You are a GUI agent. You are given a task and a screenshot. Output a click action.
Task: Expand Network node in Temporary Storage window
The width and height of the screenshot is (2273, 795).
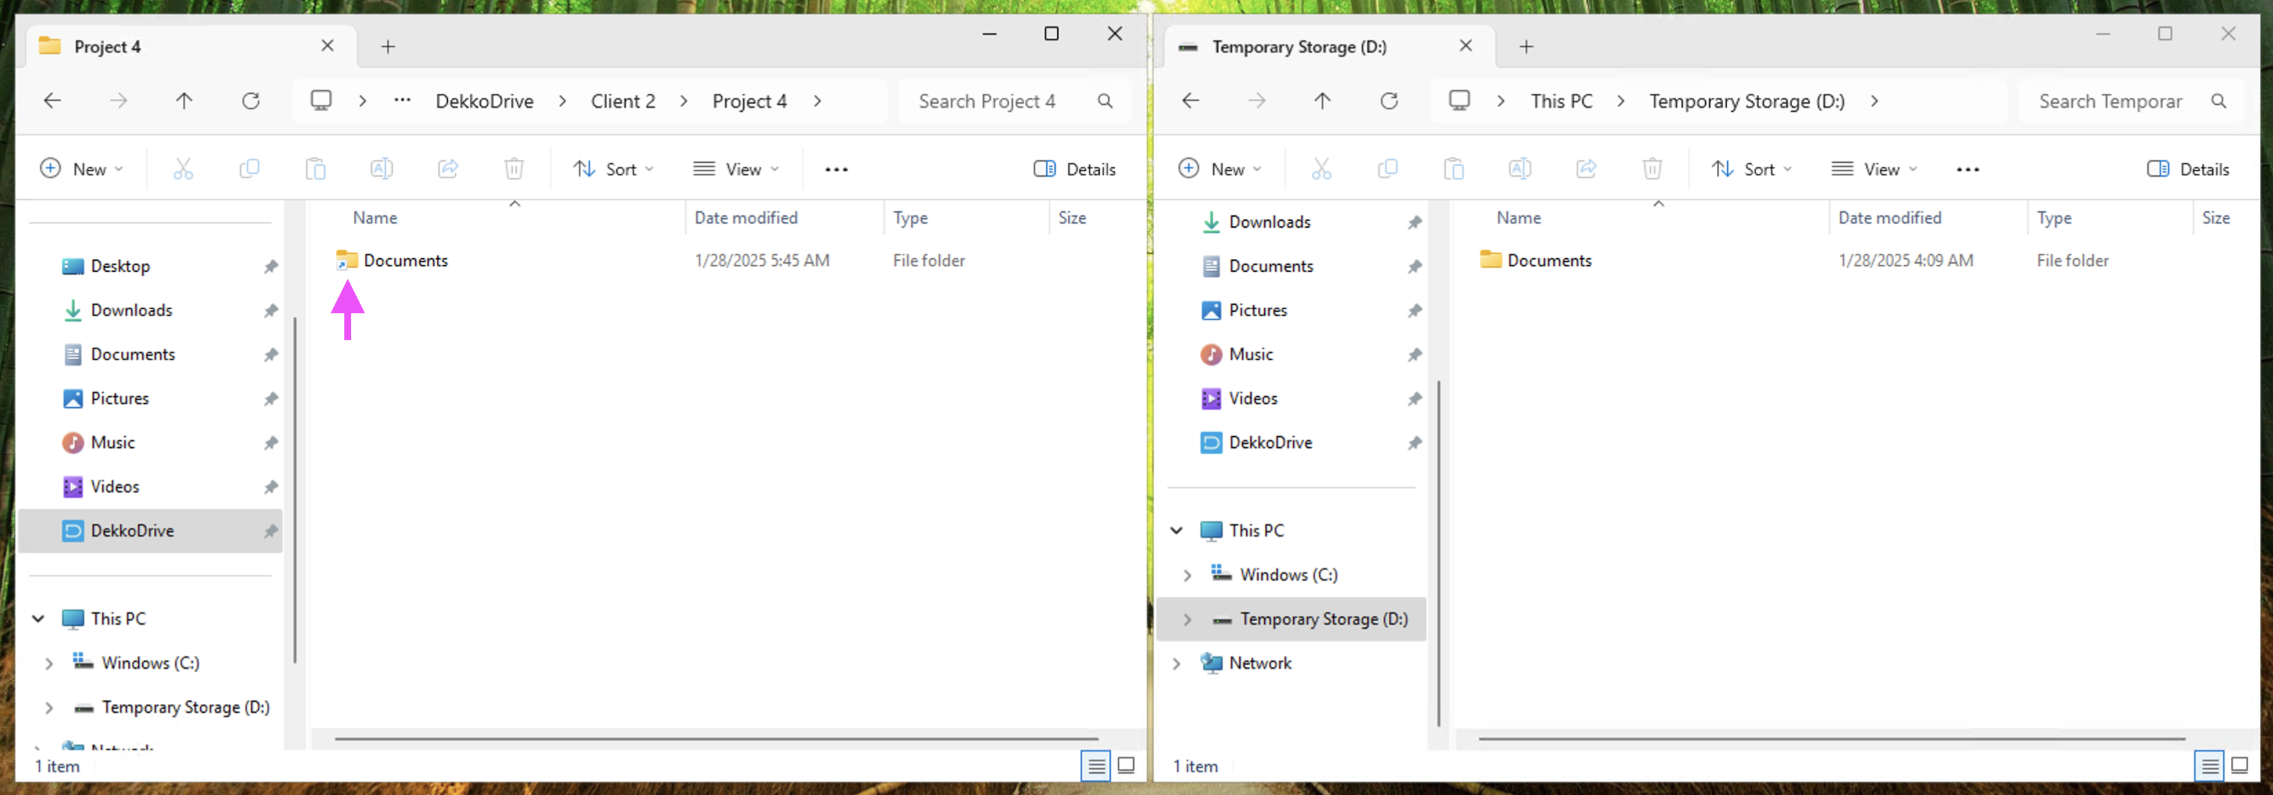point(1177,663)
